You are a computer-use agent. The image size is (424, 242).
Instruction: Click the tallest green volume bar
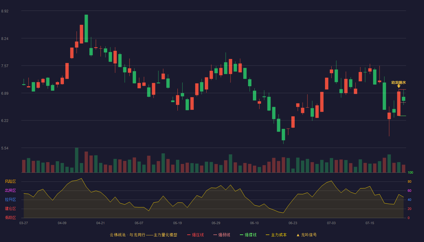[77, 160]
